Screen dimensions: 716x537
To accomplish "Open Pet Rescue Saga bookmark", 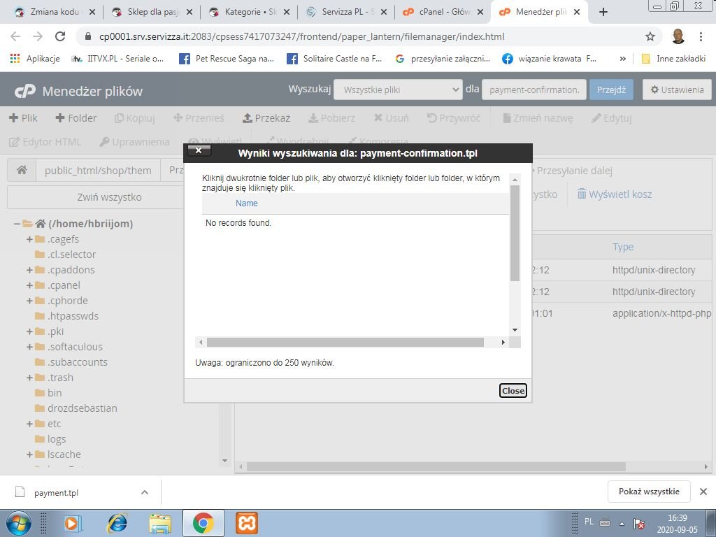I will [x=227, y=59].
